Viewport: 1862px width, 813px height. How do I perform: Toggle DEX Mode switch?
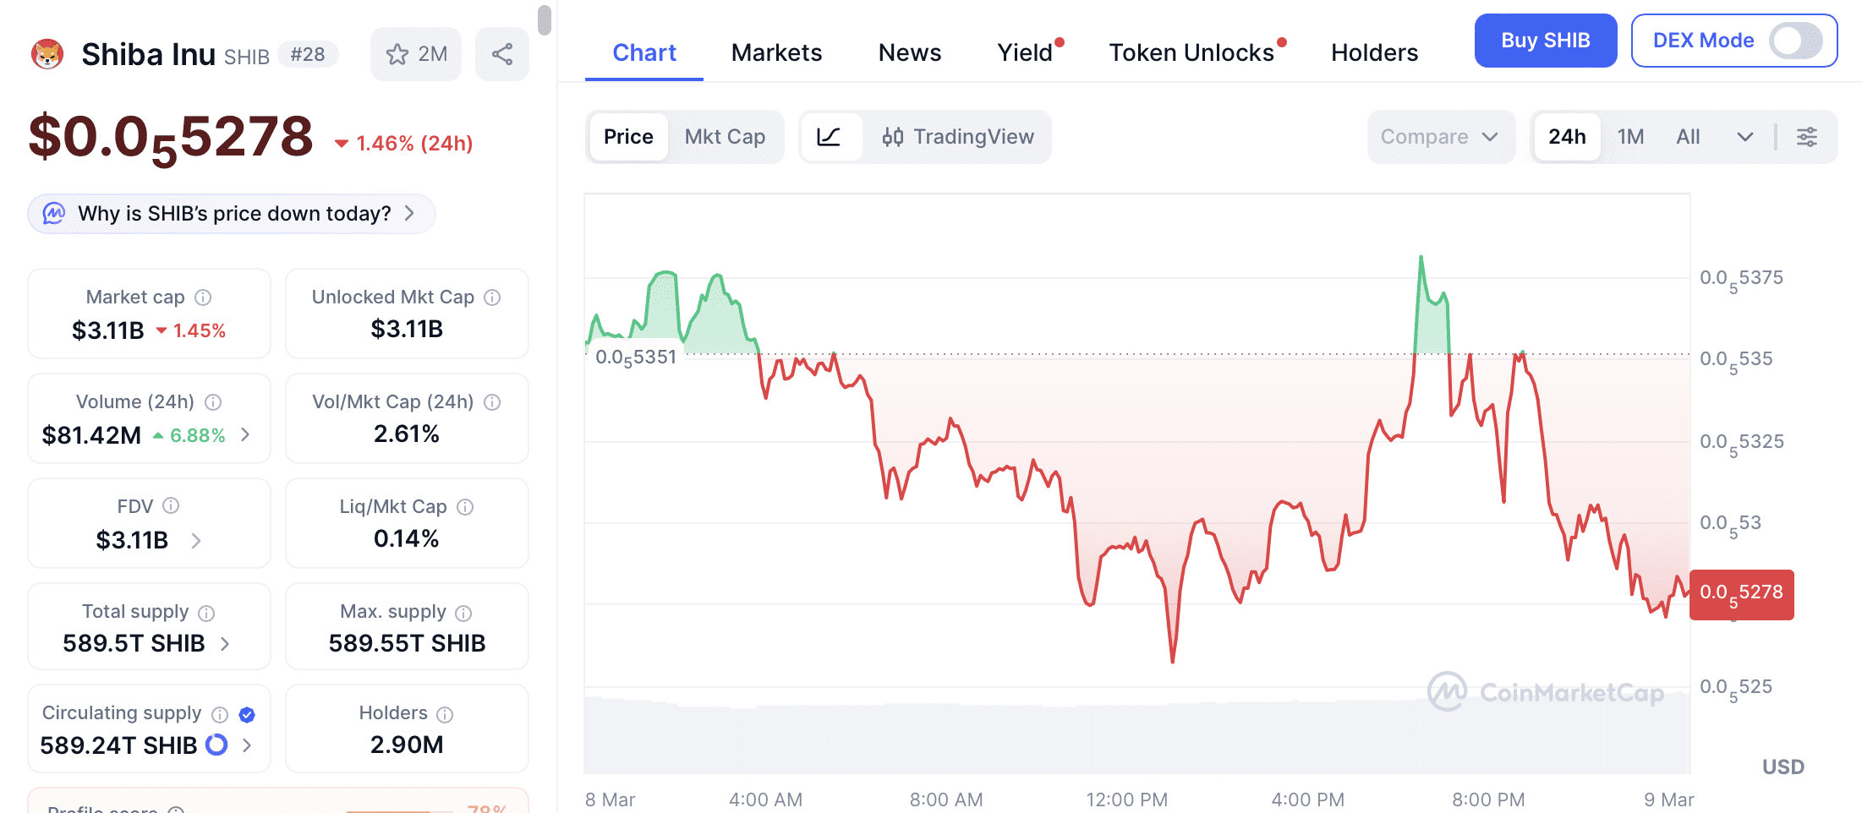[x=1795, y=41]
